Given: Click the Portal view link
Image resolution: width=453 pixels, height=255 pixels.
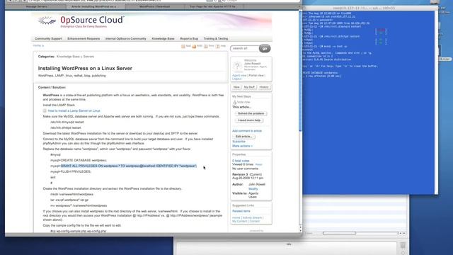Looking at the screenshot, I should pyautogui.click(x=256, y=76).
